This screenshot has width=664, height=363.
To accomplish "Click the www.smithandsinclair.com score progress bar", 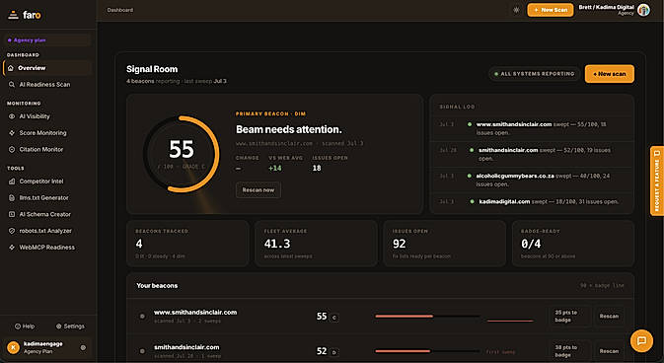I will 427,316.
